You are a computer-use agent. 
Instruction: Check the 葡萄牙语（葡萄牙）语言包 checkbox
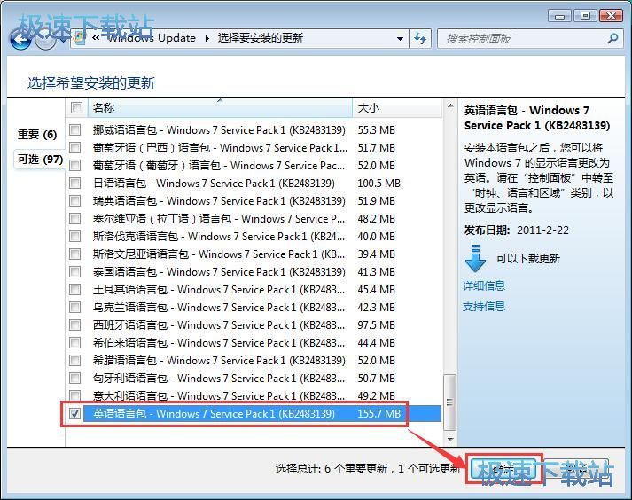pyautogui.click(x=75, y=165)
